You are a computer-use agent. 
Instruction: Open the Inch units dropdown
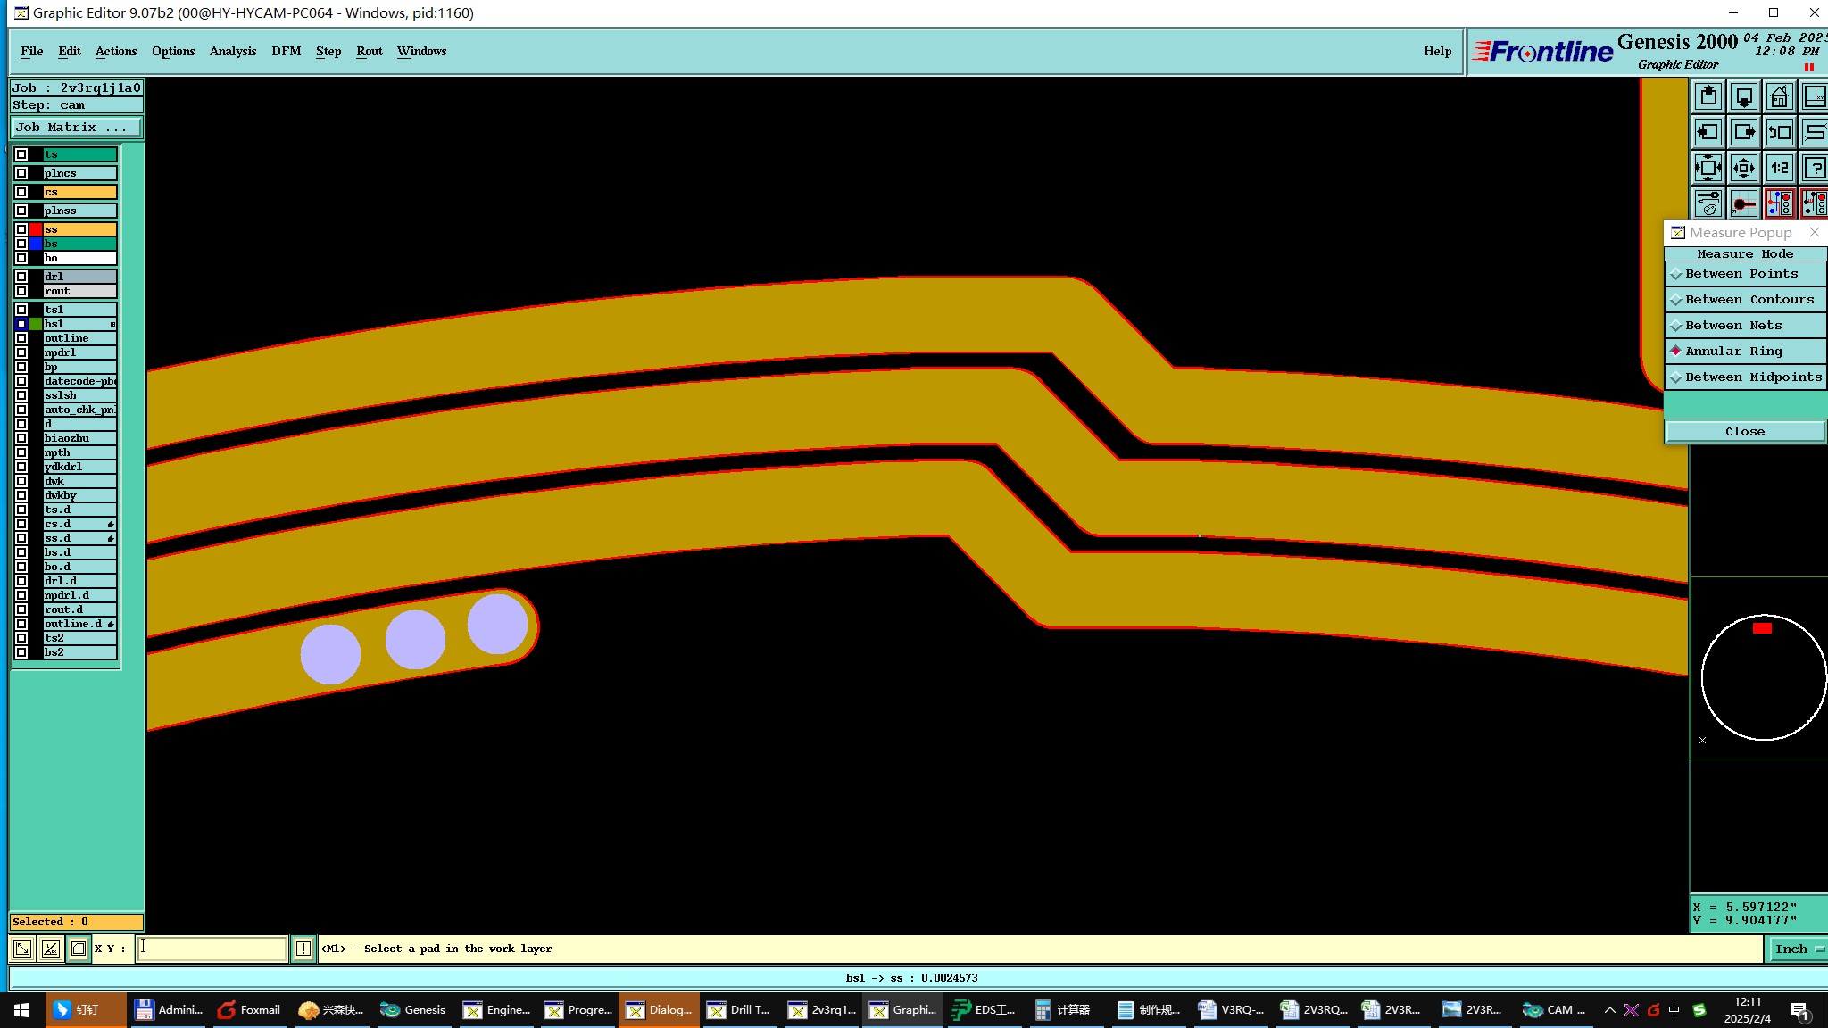1797,949
